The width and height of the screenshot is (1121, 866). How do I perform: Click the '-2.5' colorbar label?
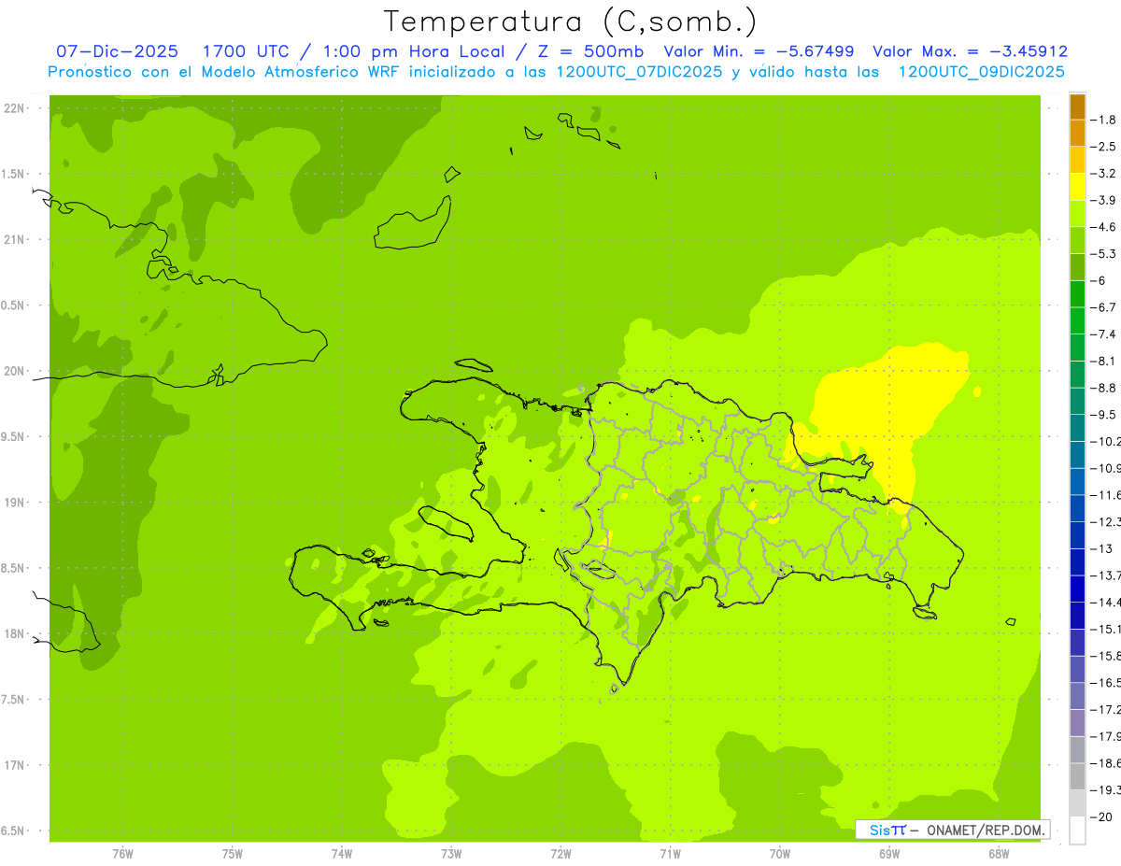(1103, 147)
